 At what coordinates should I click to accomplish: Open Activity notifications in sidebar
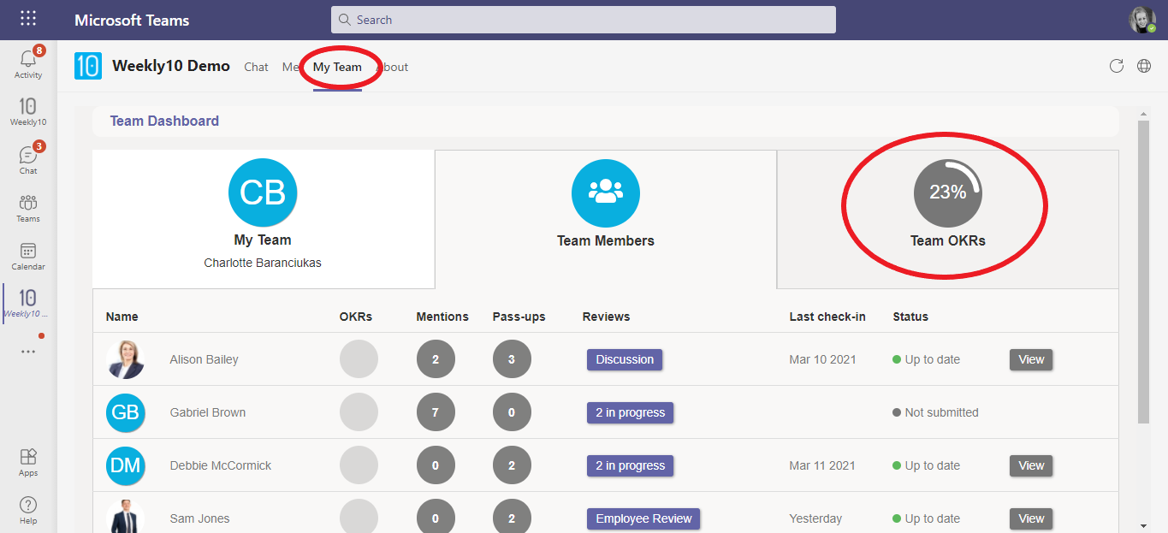[28, 62]
